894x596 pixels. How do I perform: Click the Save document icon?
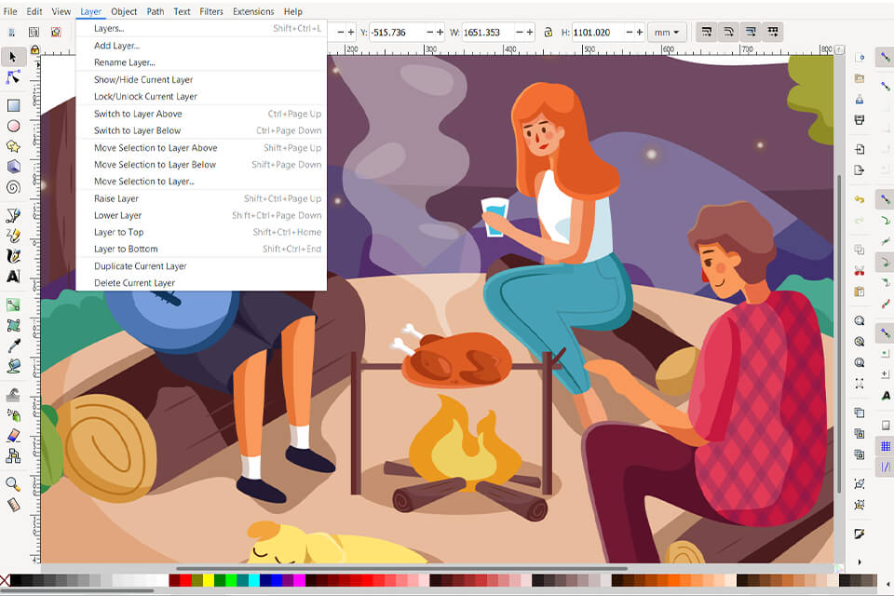(x=860, y=99)
